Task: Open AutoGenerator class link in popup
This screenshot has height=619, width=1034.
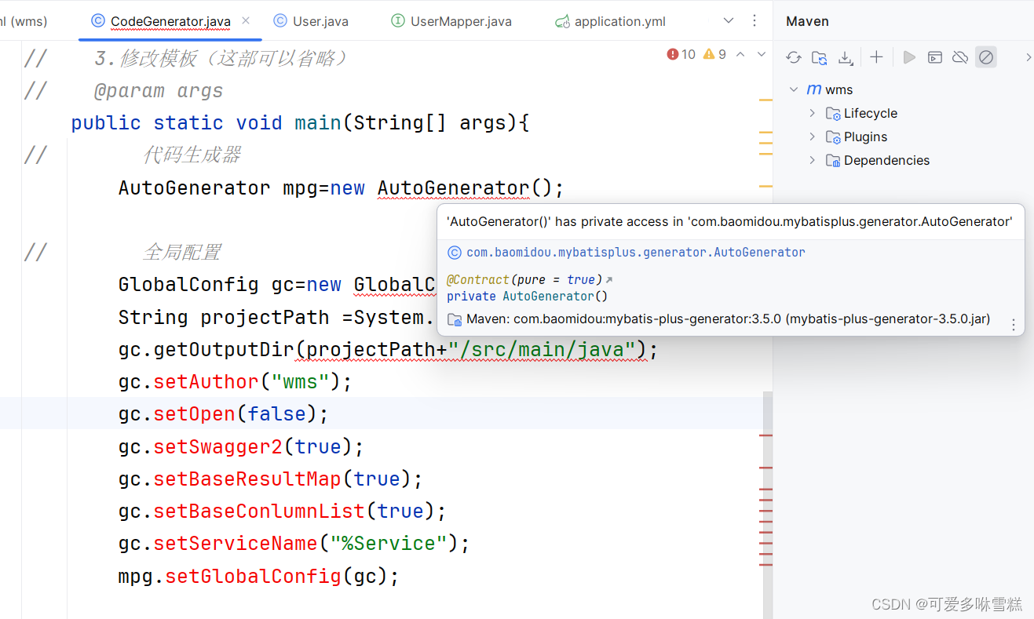Action: click(636, 253)
